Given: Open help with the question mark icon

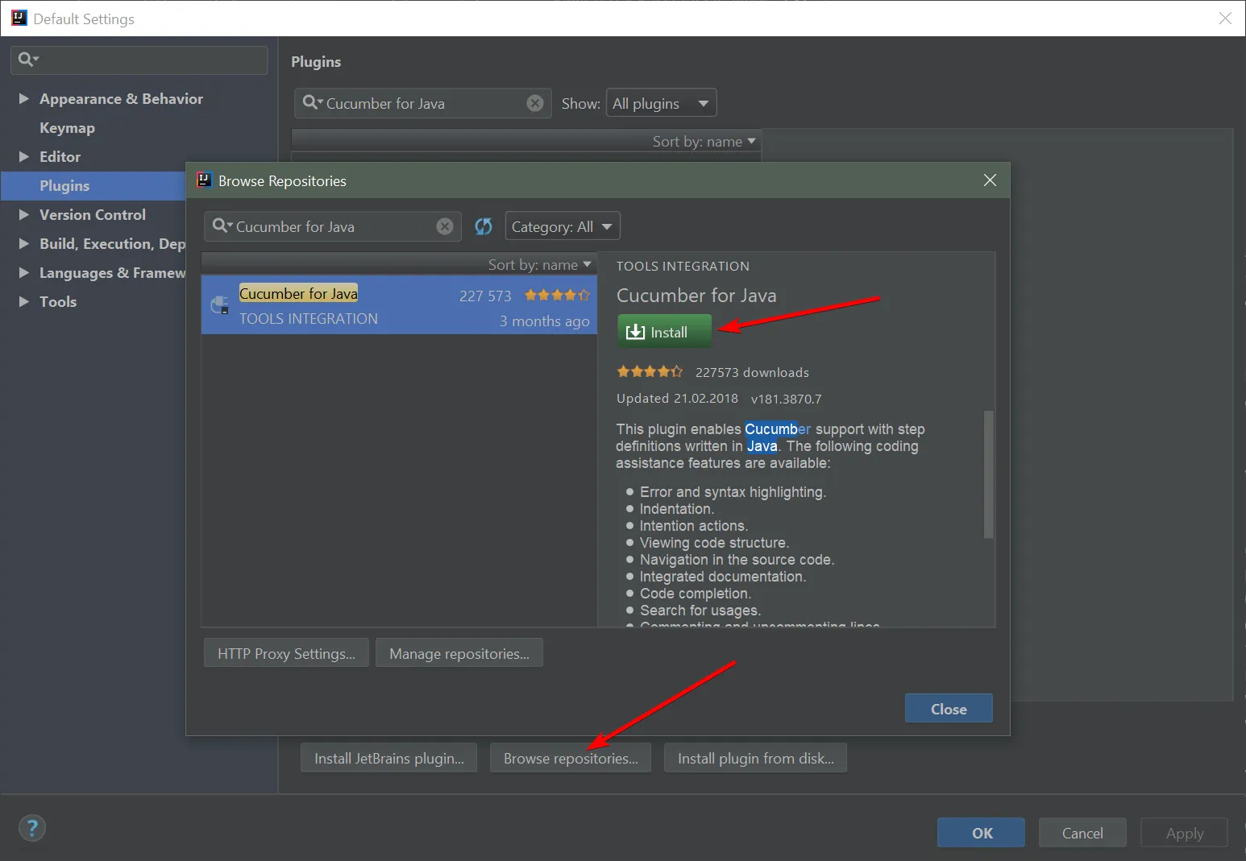Looking at the screenshot, I should point(32,828).
